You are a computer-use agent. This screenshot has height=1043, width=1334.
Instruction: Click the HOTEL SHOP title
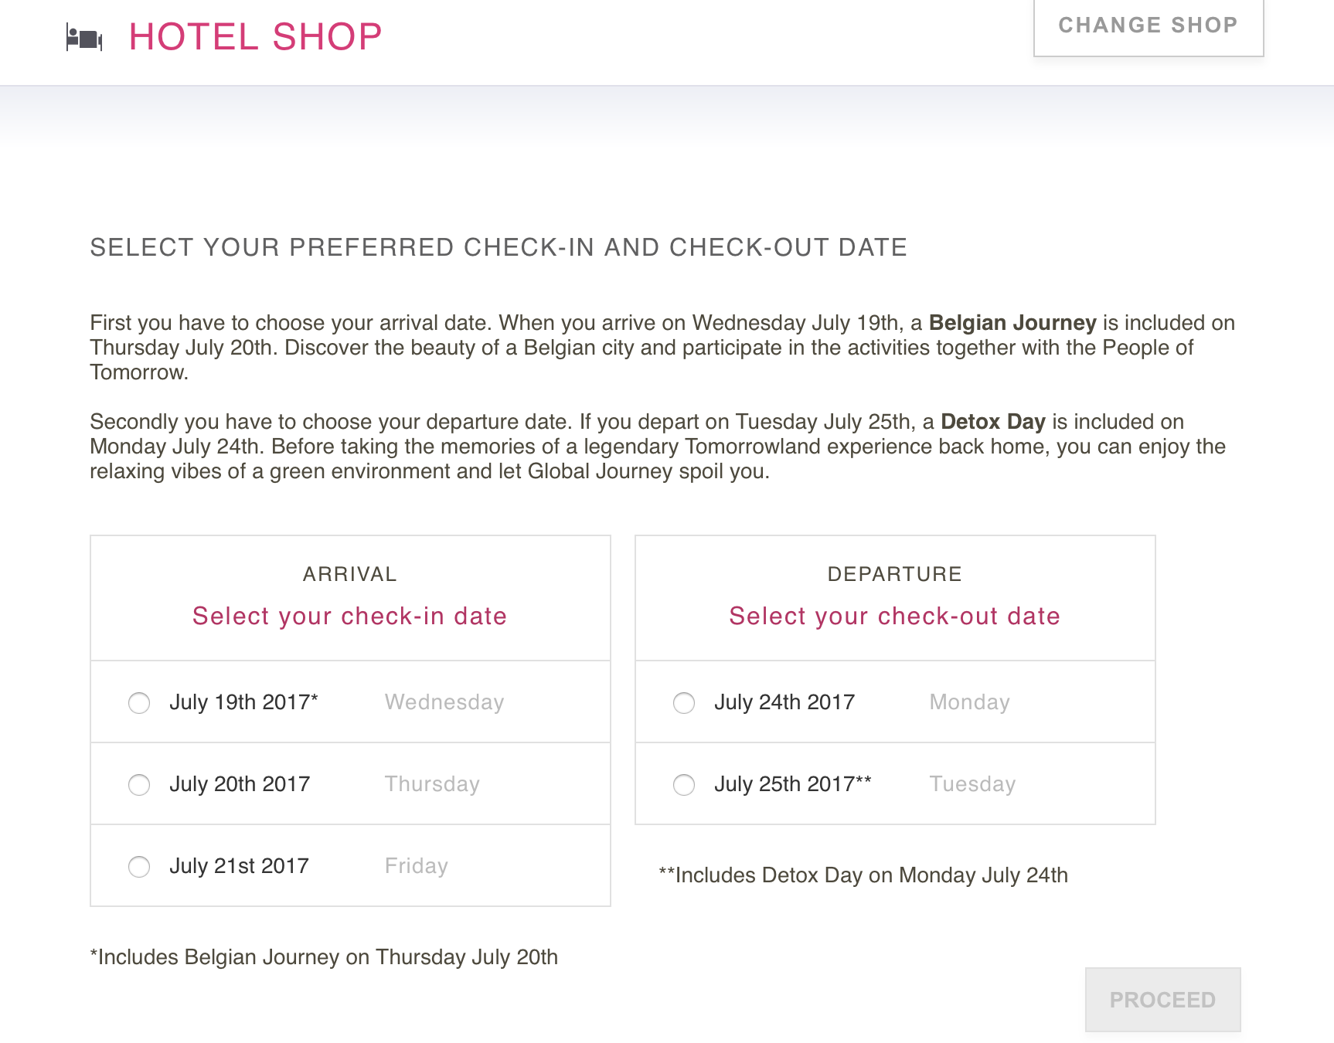click(255, 37)
